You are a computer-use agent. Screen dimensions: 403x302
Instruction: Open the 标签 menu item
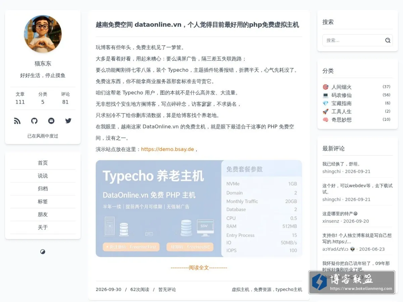[43, 202]
